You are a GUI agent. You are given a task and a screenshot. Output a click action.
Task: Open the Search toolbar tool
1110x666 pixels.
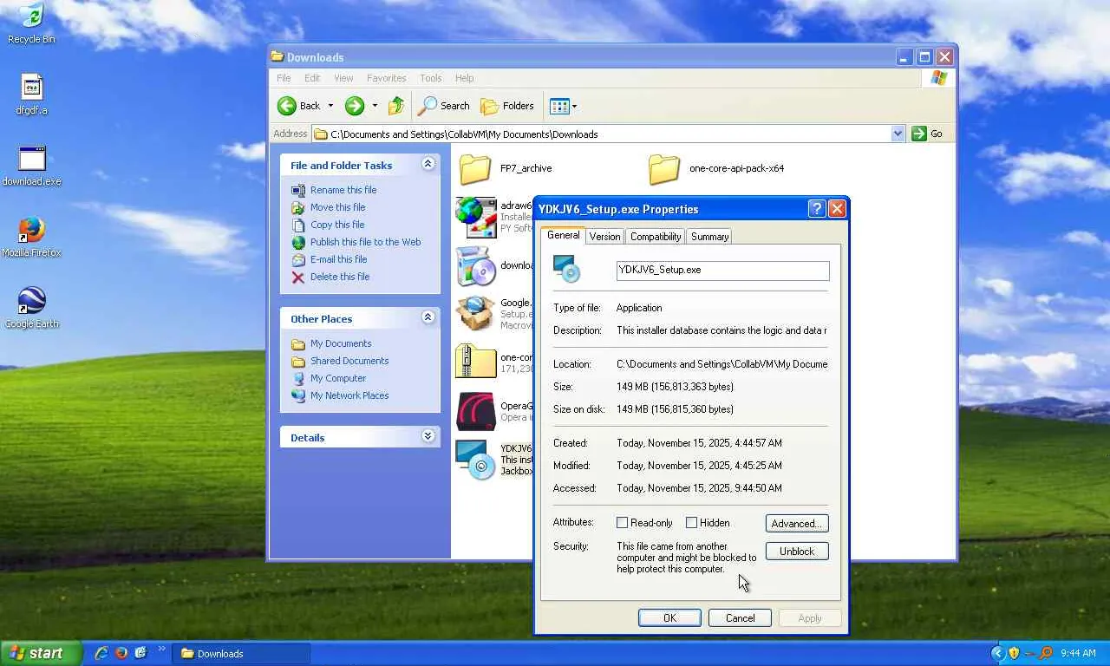443,106
